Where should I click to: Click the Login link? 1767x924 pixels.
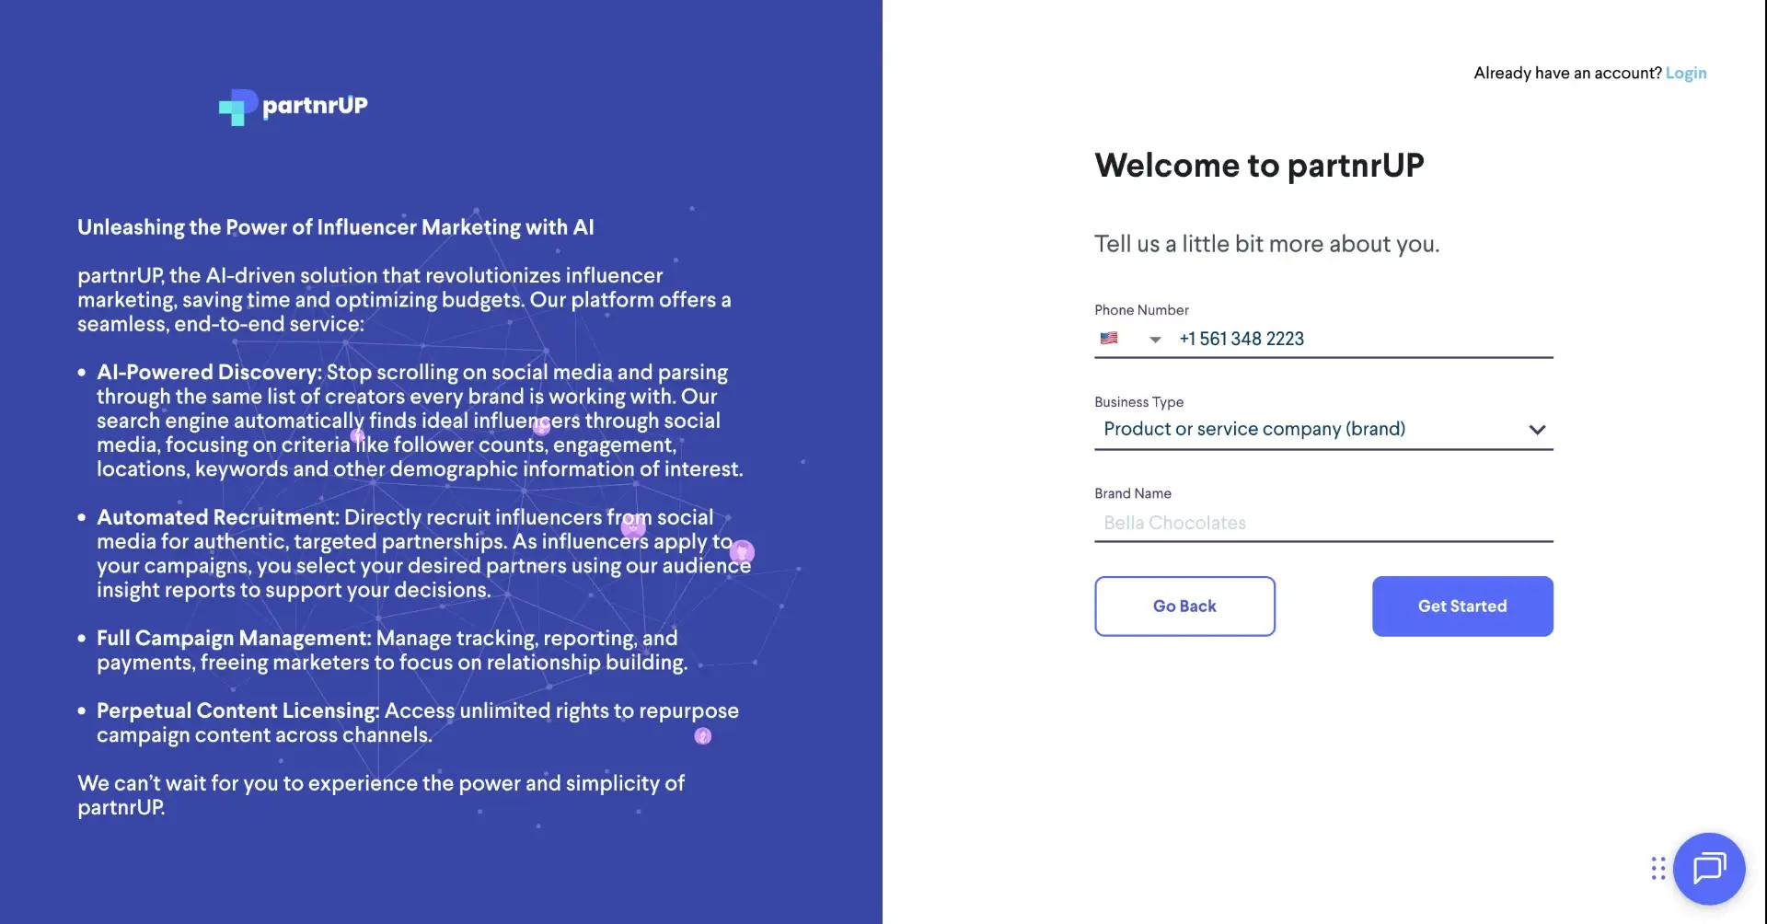(x=1687, y=73)
